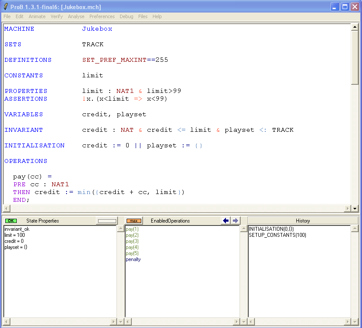Open the Analyse menu

pos(76,16)
